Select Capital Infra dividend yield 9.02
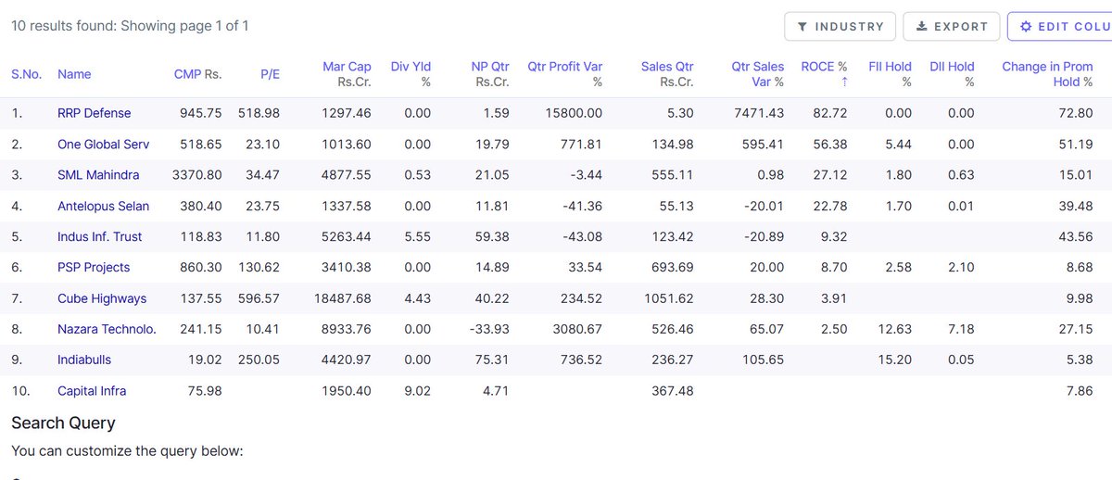 pyautogui.click(x=417, y=391)
